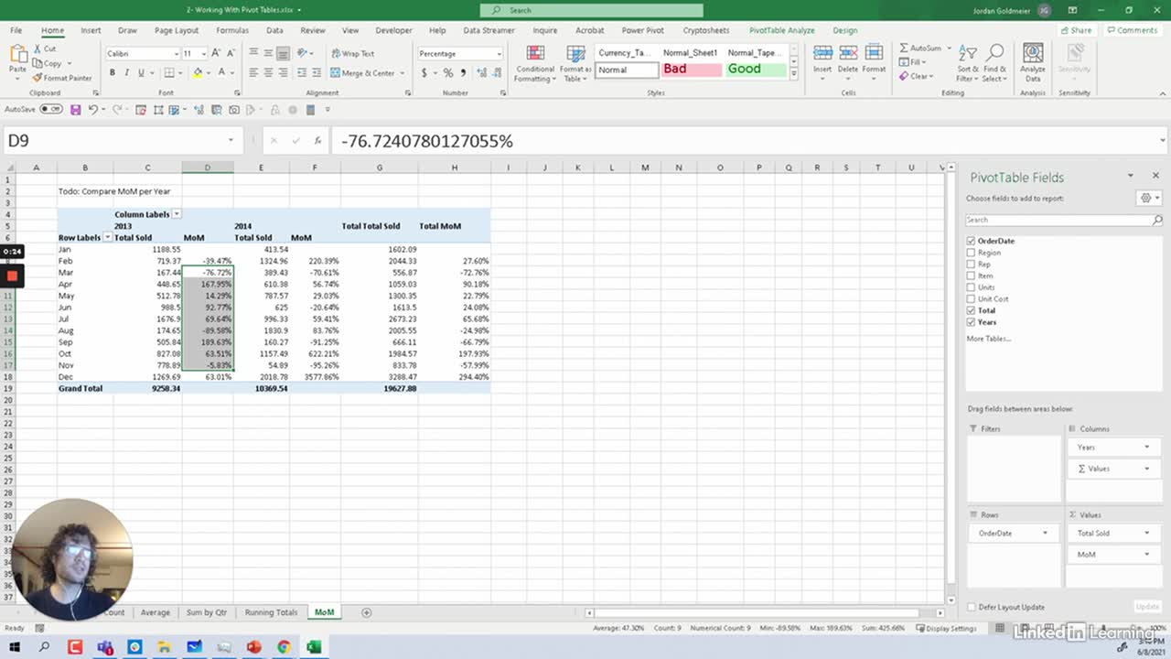
Task: Open MoM field dropdown in Values area
Action: pyautogui.click(x=1146, y=555)
